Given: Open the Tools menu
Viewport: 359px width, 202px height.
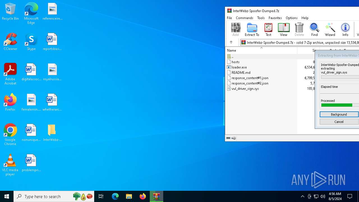Looking at the screenshot, I should tap(261, 18).
